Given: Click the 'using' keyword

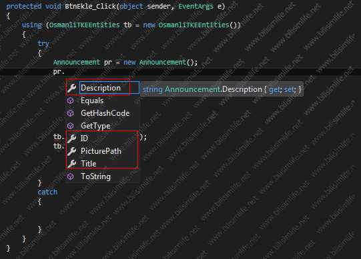Looking at the screenshot, I should point(32,25).
